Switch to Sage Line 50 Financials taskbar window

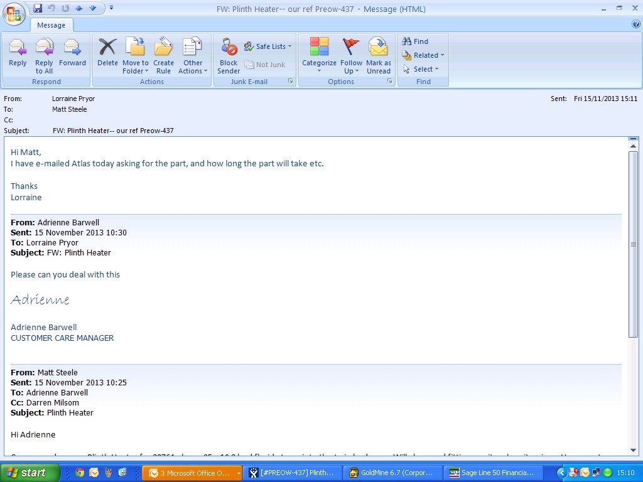pos(493,473)
